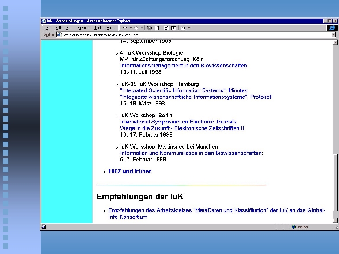The height and width of the screenshot is (254, 339).
Task: Click the vertical scrollbar down arrow
Action: (335, 220)
